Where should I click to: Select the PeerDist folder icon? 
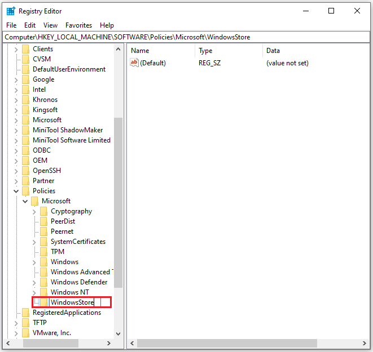click(43, 221)
